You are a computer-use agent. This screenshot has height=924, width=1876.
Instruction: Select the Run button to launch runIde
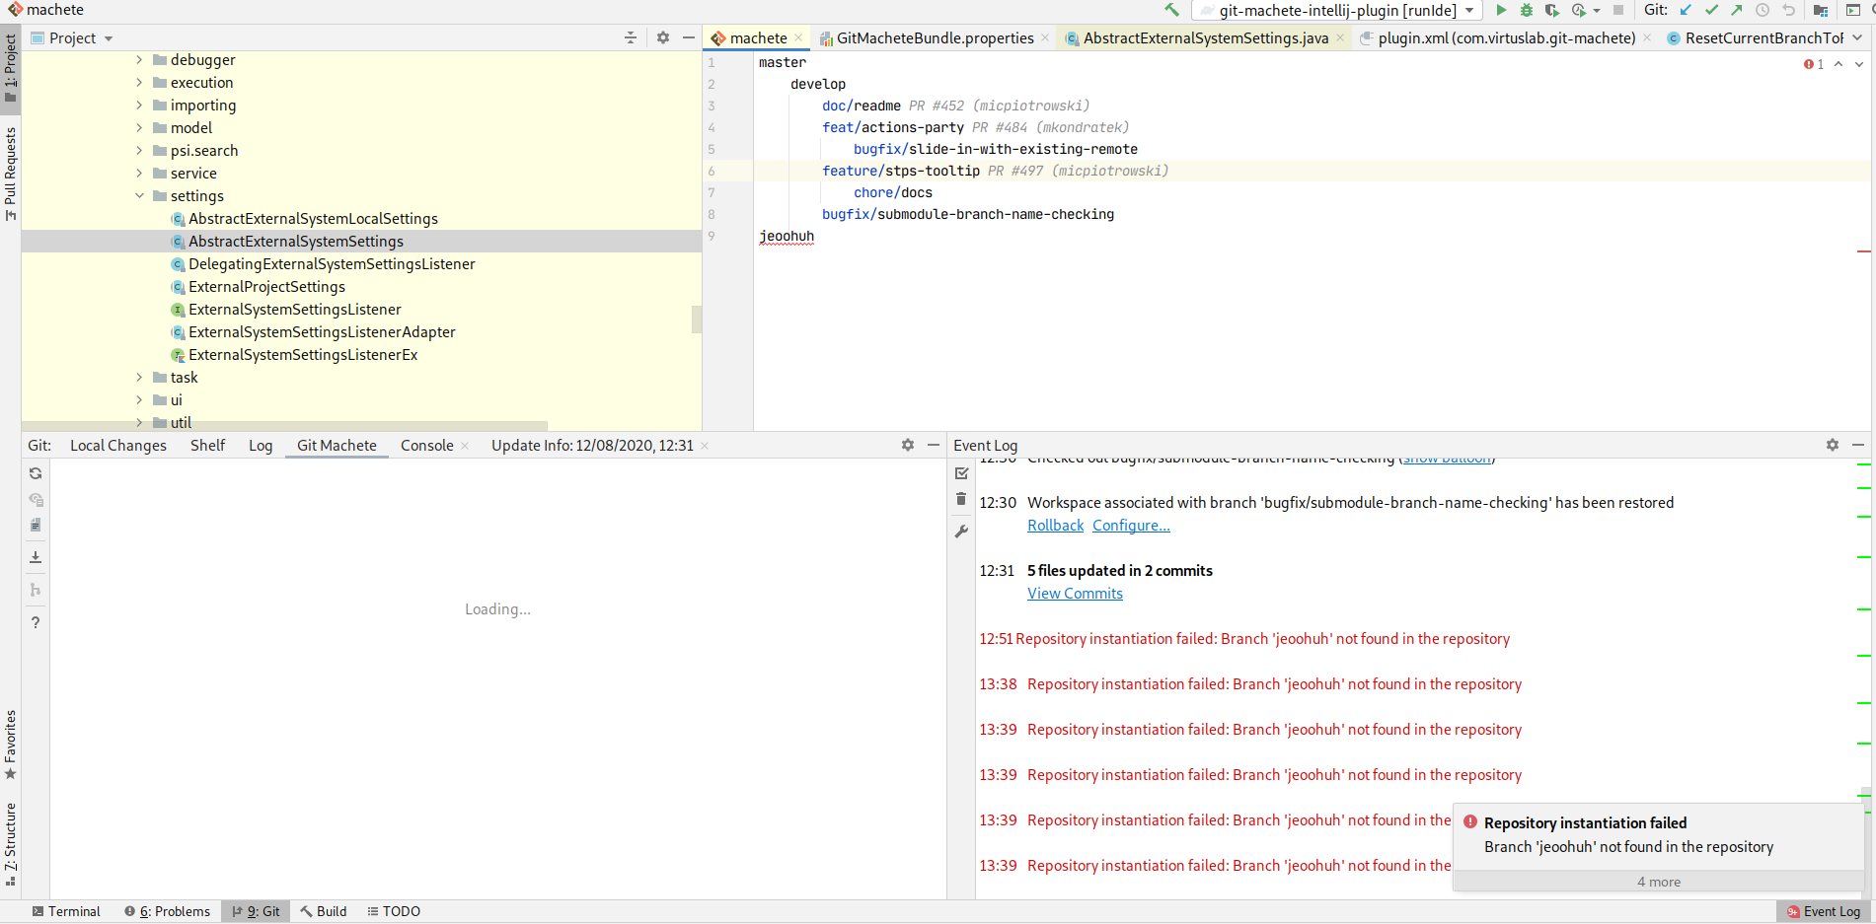(x=1501, y=10)
